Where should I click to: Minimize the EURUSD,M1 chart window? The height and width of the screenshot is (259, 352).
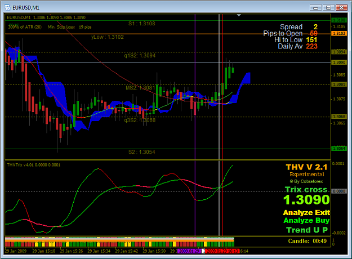tap(315, 8)
